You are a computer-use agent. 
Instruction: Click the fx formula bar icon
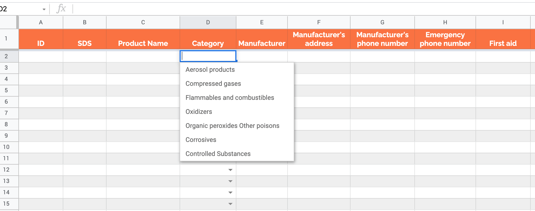click(62, 8)
